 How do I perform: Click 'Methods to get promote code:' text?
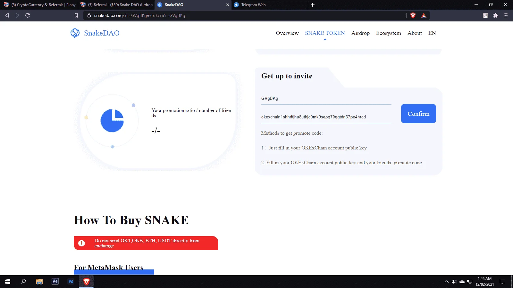coord(292,133)
